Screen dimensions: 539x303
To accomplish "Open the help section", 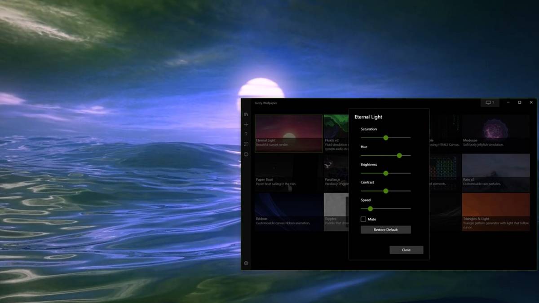I will click(x=246, y=134).
